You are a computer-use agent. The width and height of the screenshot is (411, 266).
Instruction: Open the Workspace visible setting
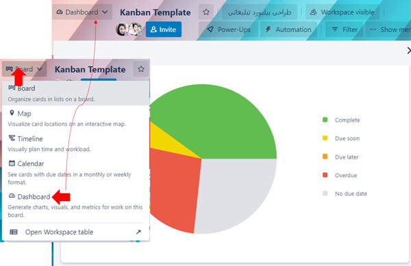(342, 12)
